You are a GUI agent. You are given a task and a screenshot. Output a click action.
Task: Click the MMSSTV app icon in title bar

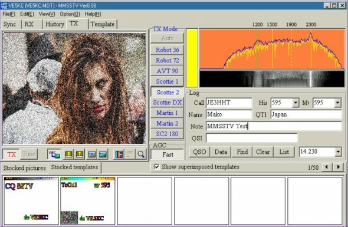tap(4, 5)
